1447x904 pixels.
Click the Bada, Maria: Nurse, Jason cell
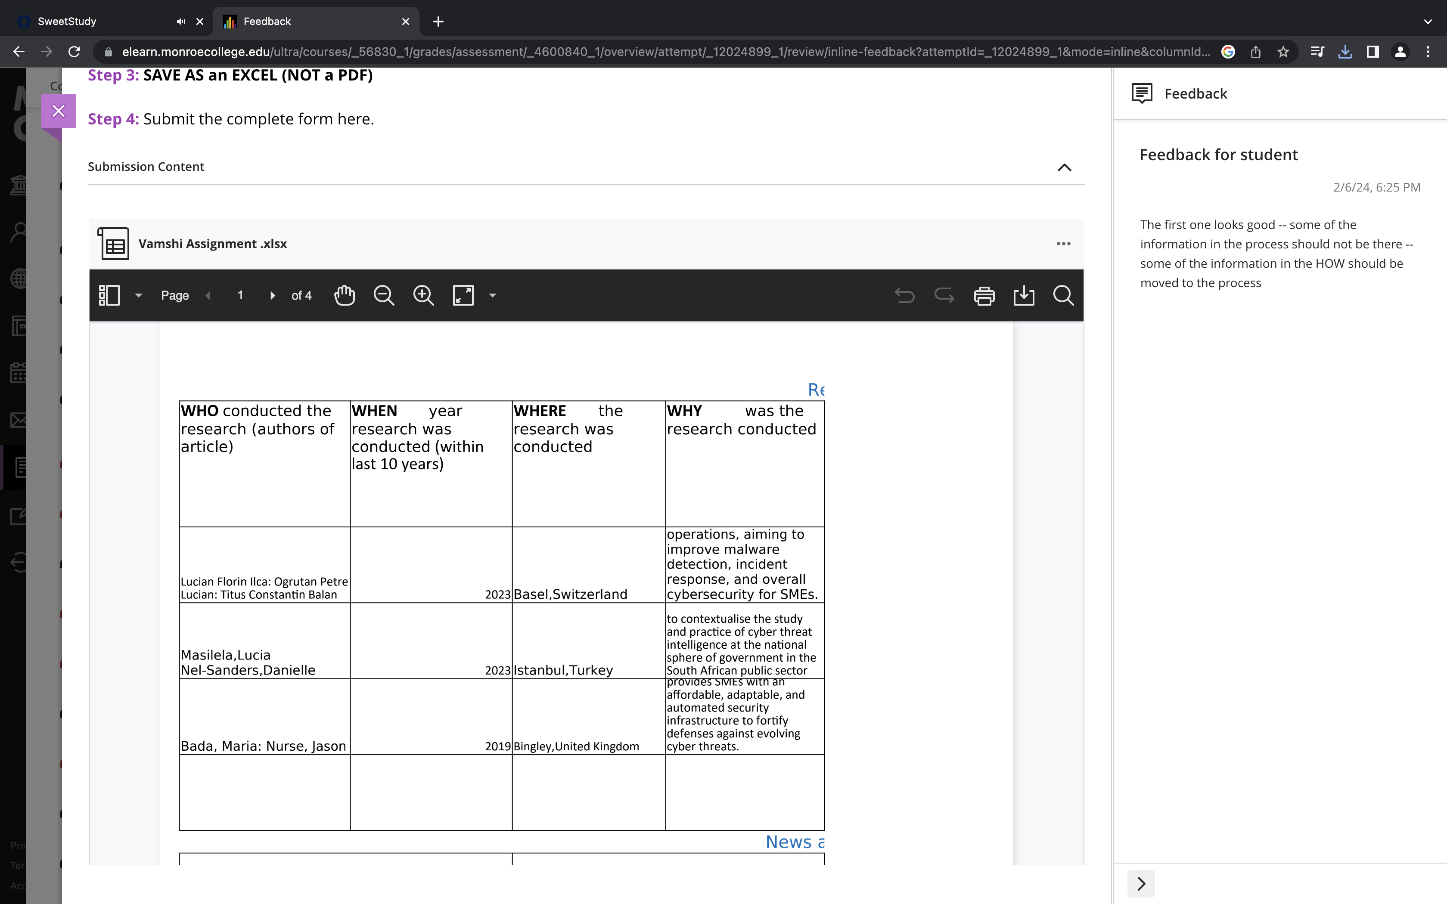264,716
